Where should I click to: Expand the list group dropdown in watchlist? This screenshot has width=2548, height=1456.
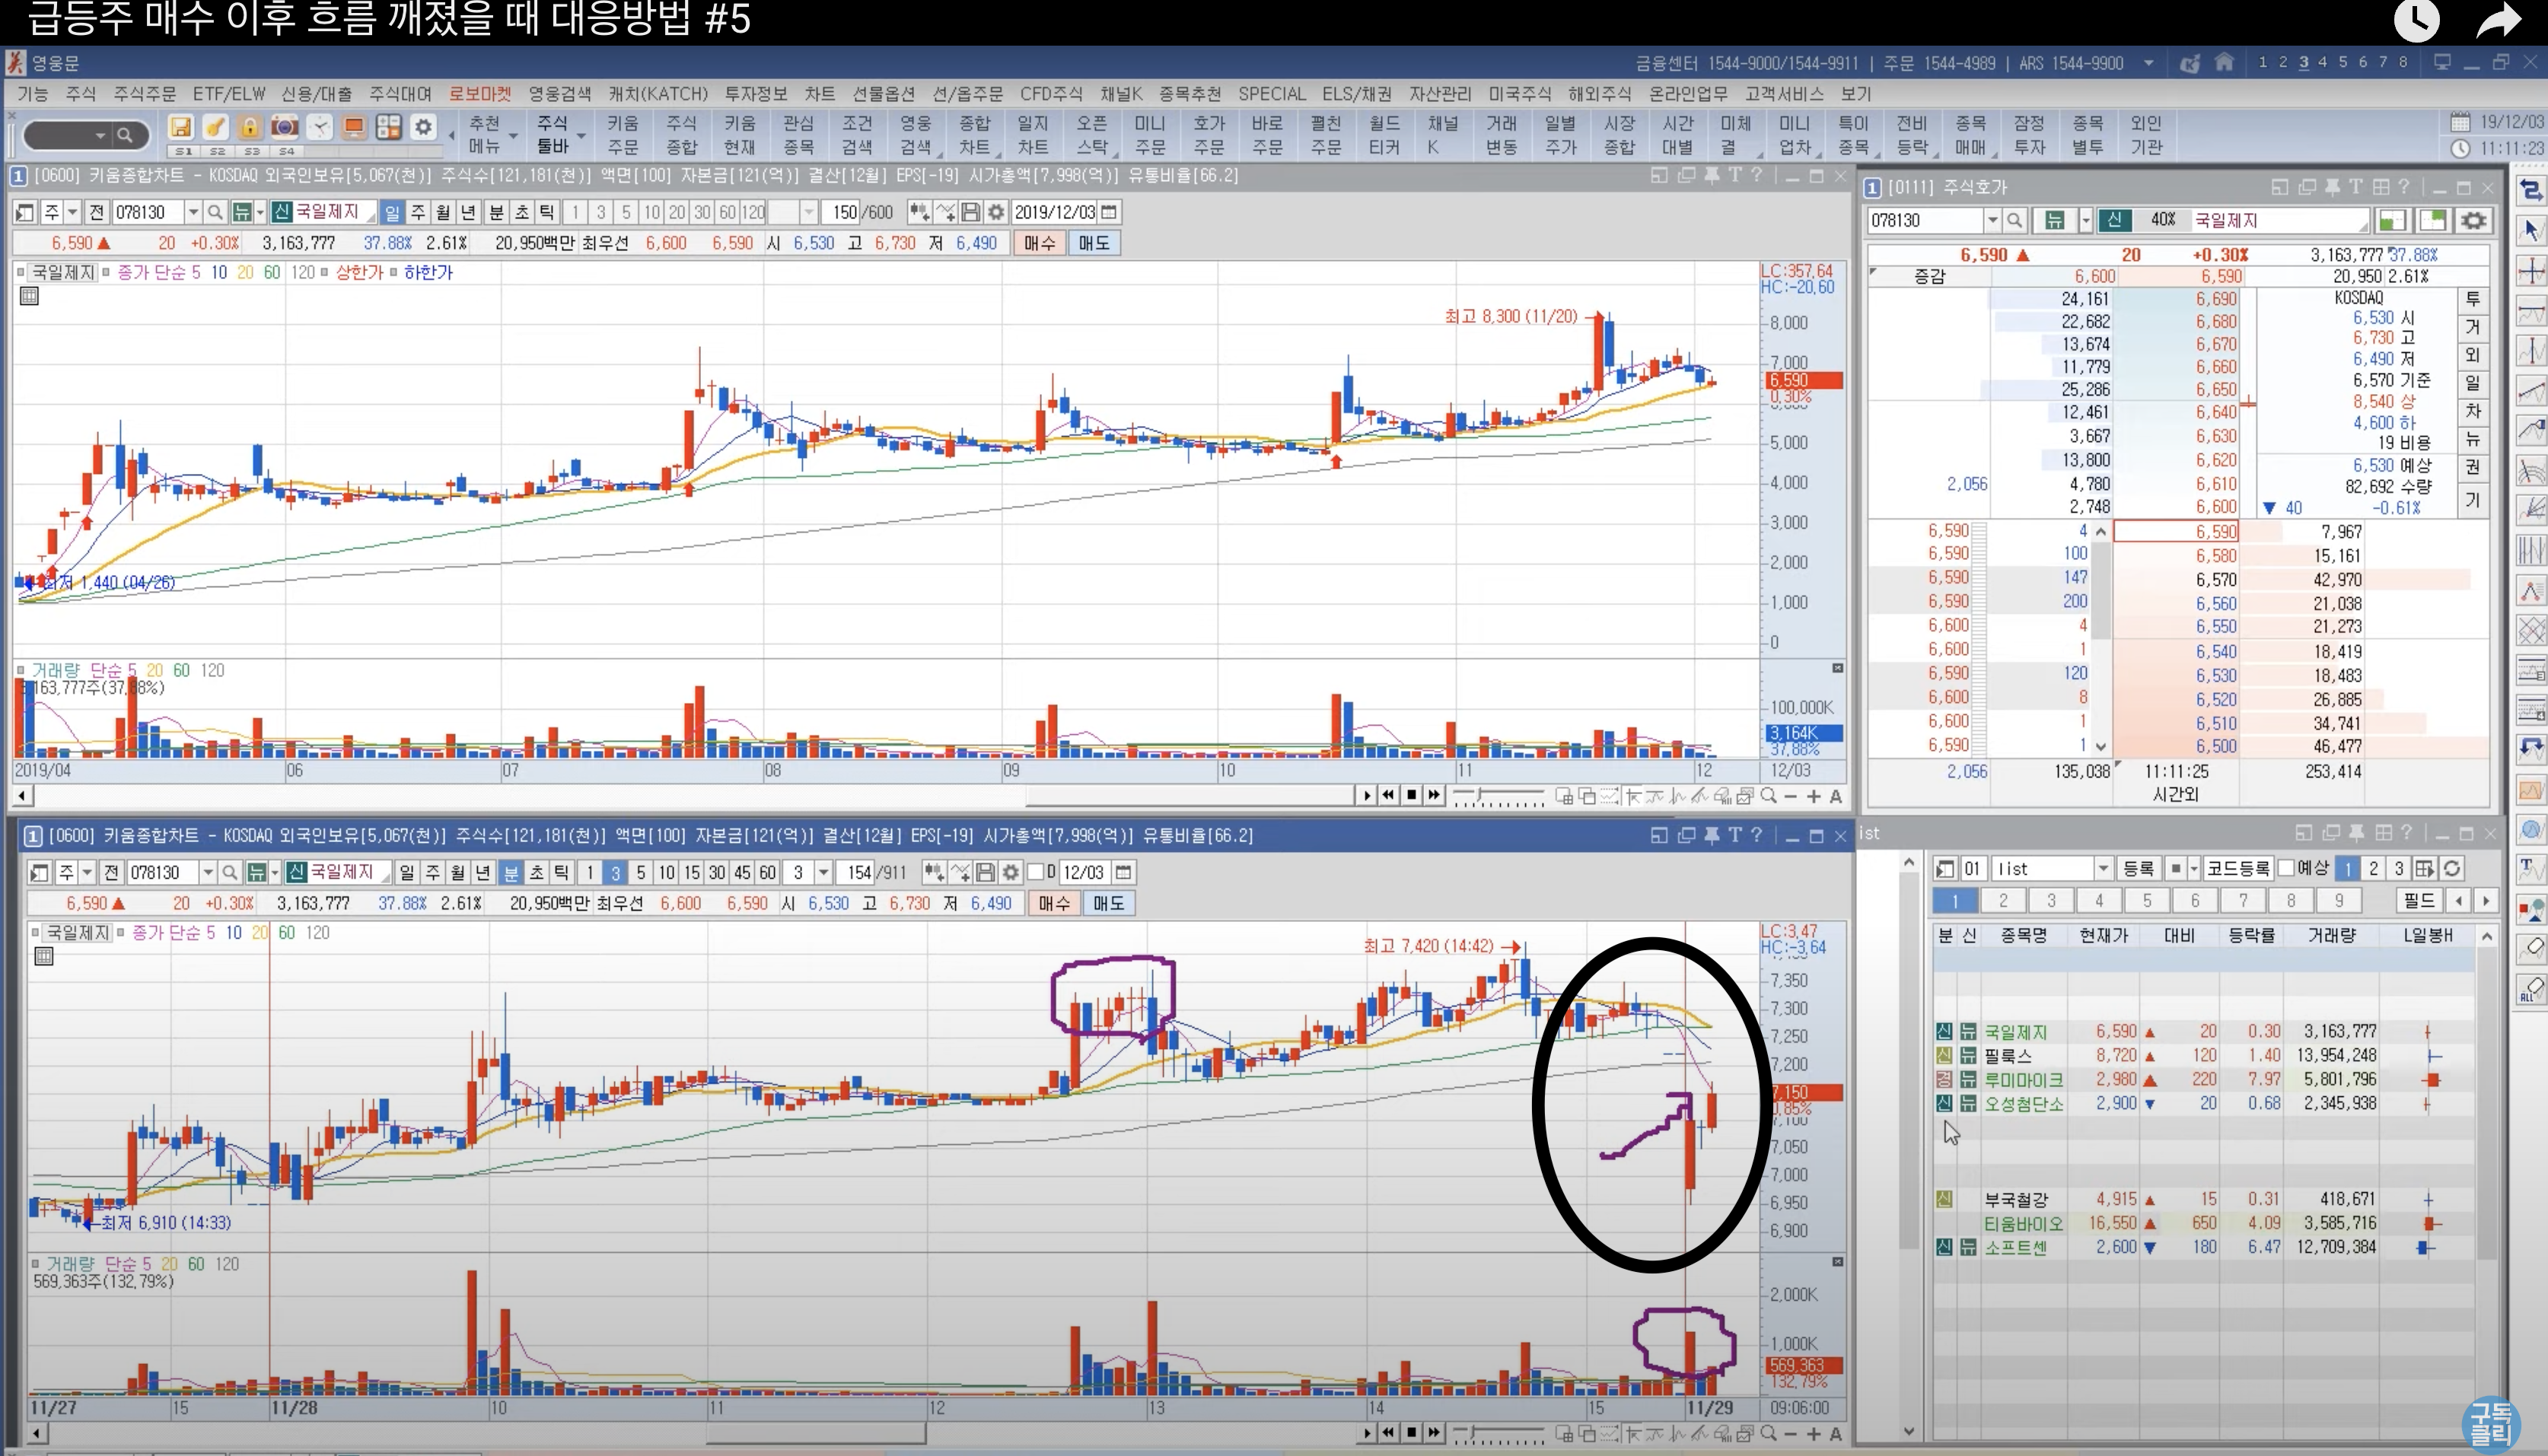[x=2102, y=868]
